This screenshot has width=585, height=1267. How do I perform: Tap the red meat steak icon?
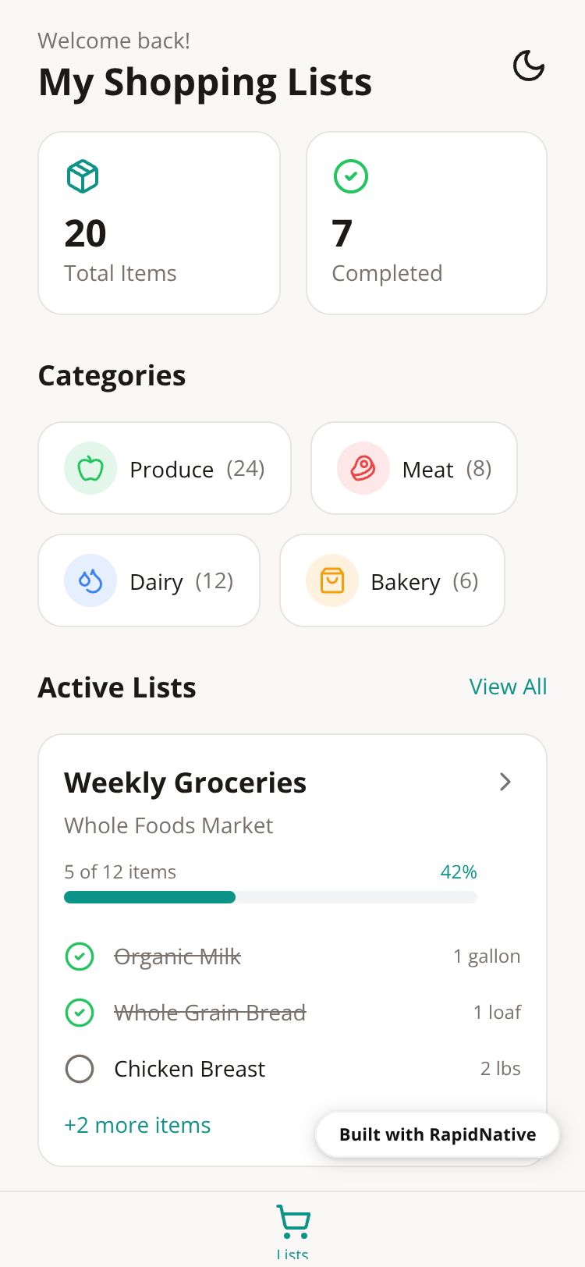point(363,469)
